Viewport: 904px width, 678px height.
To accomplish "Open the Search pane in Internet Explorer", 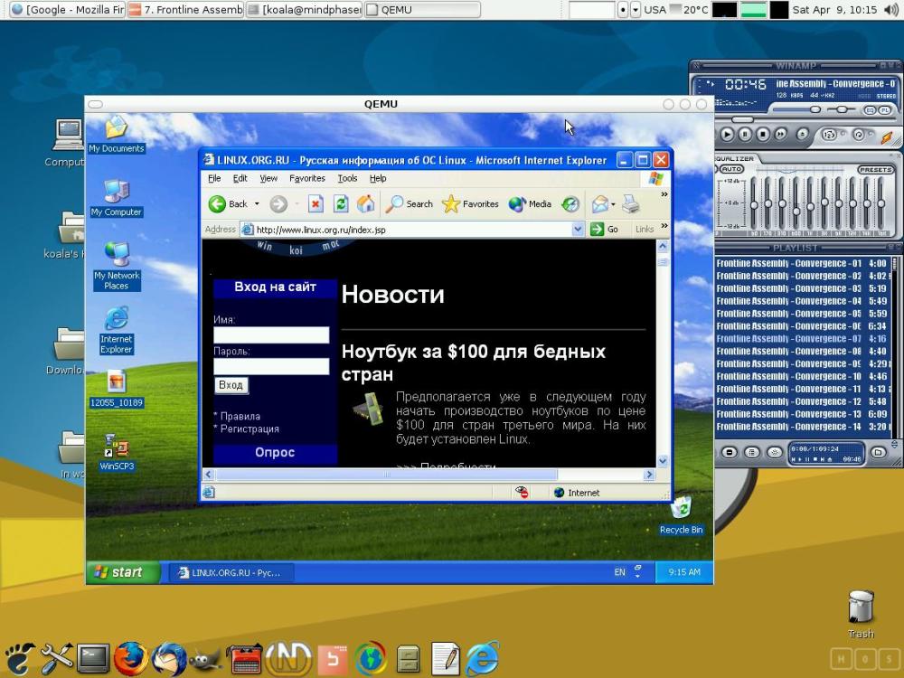I will [x=410, y=204].
